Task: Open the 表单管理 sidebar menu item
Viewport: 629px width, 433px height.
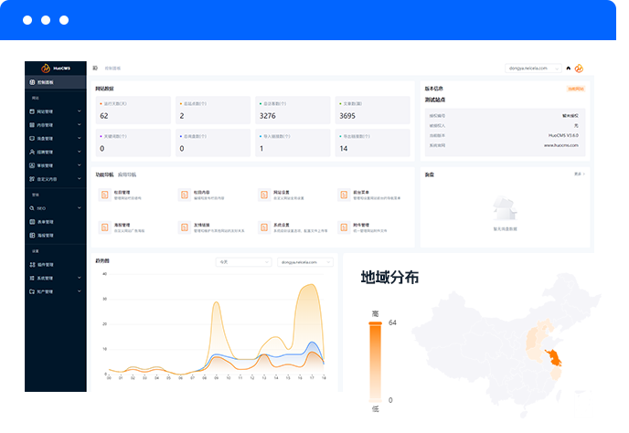Action: tap(56, 222)
